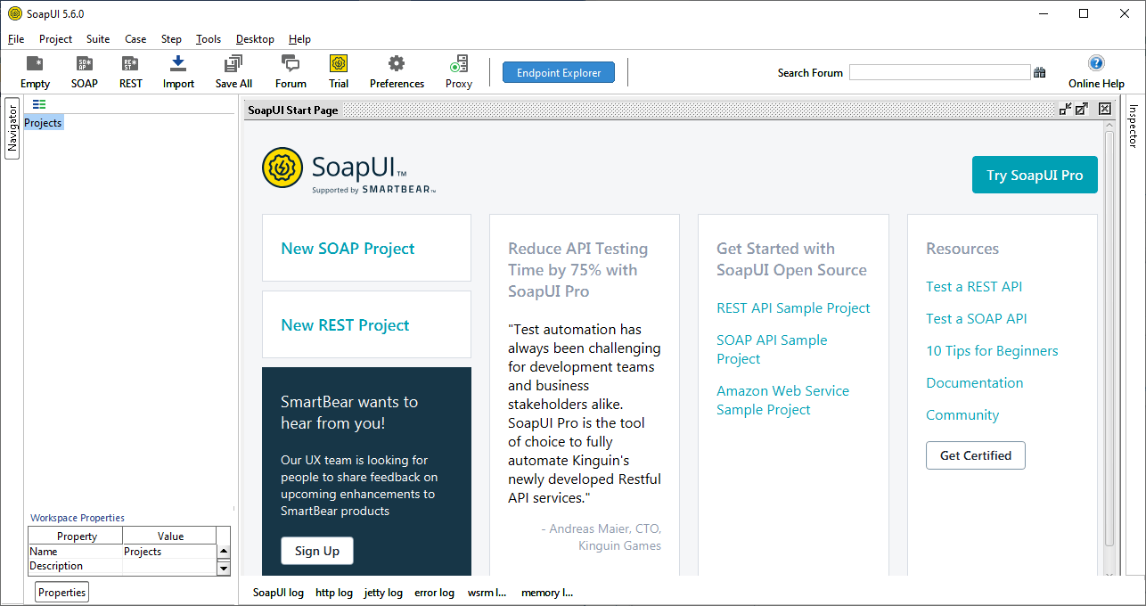The width and height of the screenshot is (1146, 606).
Task: Start a New REST Project
Action: tap(366, 325)
